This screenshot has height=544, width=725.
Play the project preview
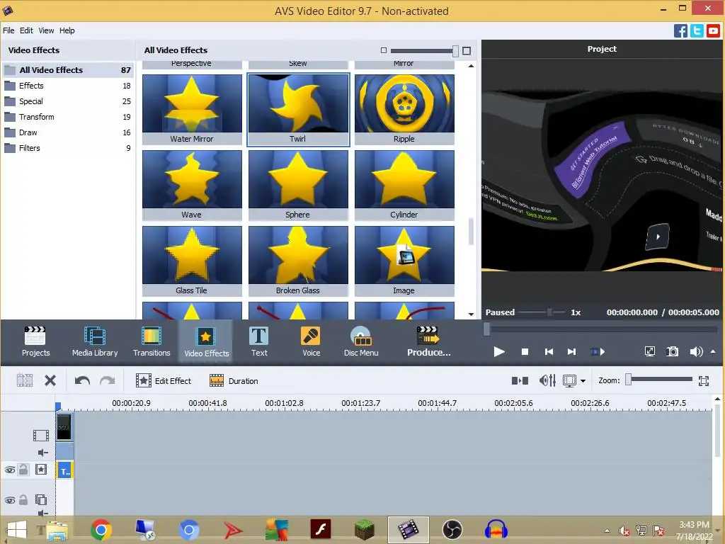(499, 351)
